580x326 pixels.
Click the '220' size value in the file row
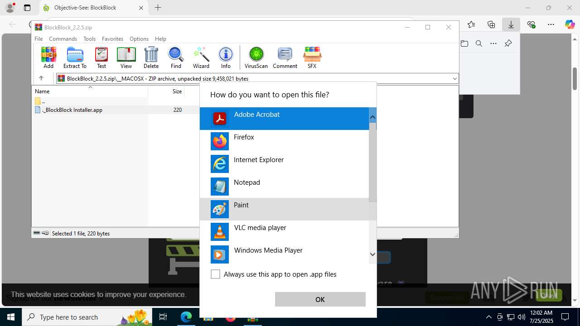click(x=177, y=110)
